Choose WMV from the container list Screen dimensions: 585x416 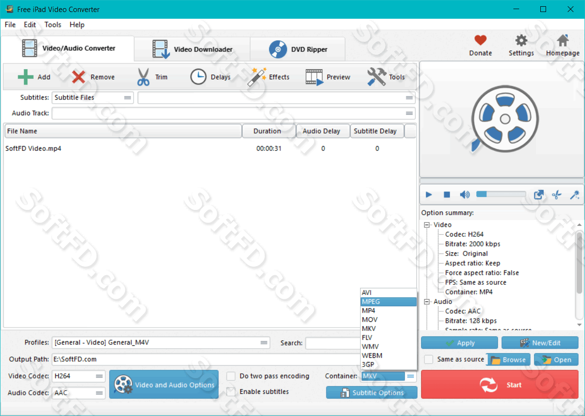(x=388, y=346)
